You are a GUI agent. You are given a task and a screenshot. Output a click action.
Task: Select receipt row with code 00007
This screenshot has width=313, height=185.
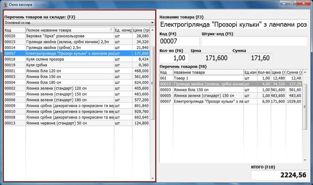pyautogui.click(x=231, y=101)
